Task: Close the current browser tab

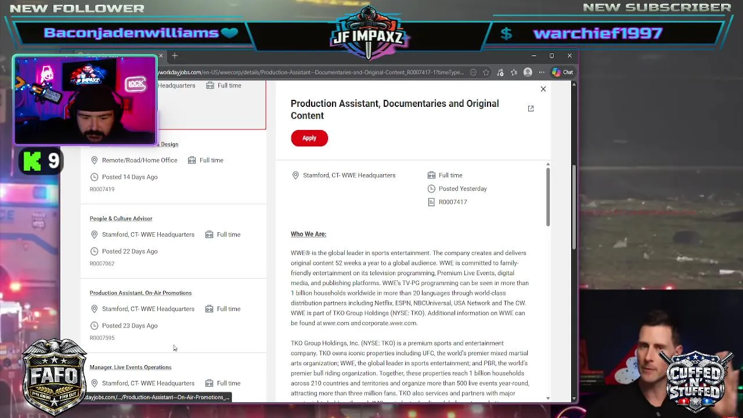Action: 161,56
